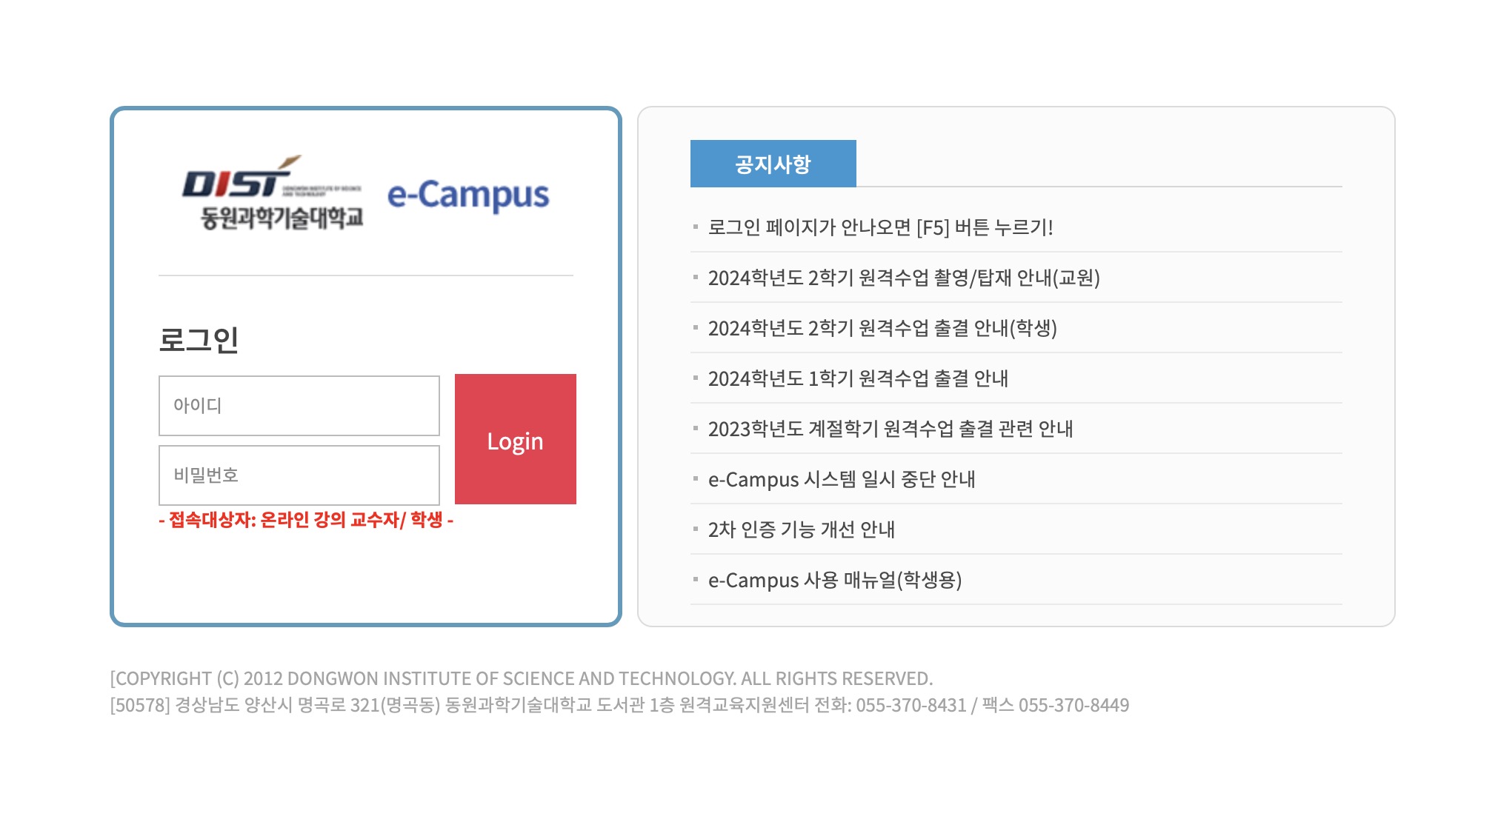Open 2024학년도 1학기 원격수업 출결 안내
The image size is (1498, 822).
point(859,378)
